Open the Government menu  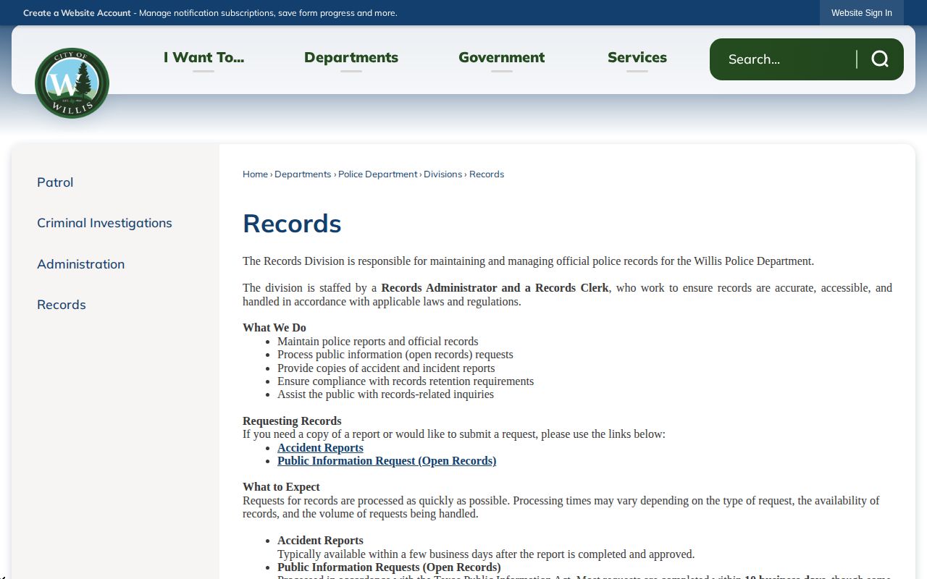502,57
